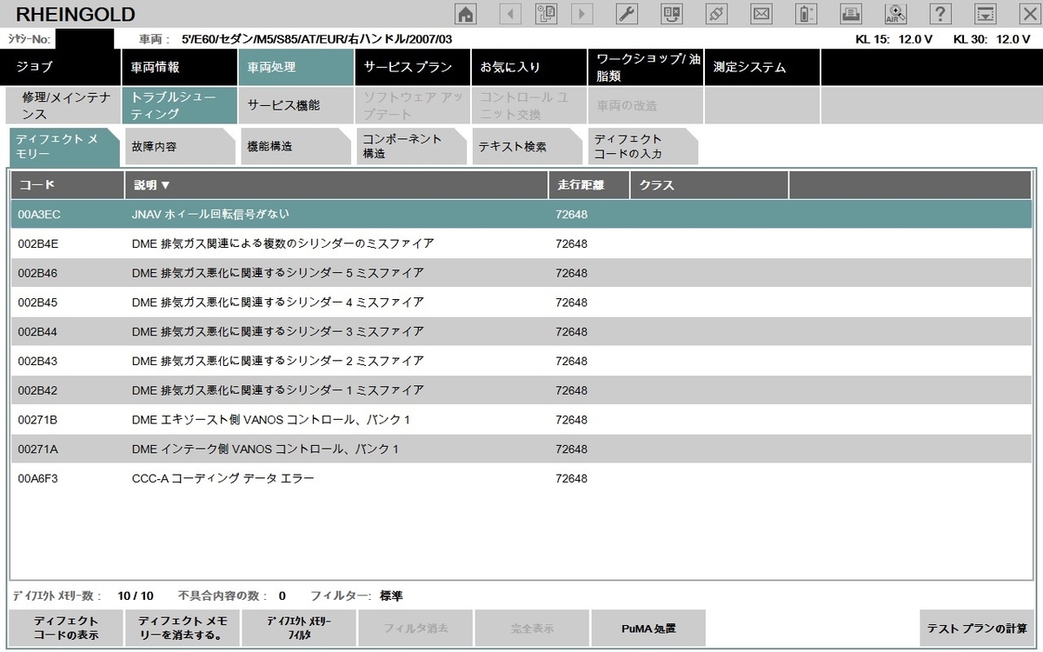Switch to トラブルシューティング submenu
This screenshot has width=1043, height=652.
[179, 105]
